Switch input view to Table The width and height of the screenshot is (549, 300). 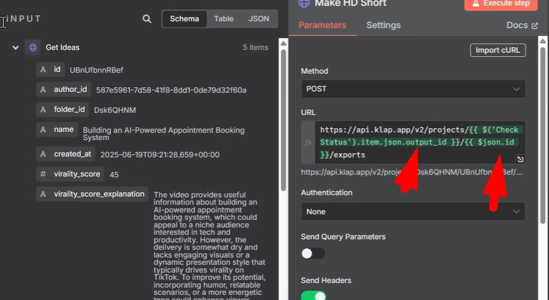tap(224, 19)
